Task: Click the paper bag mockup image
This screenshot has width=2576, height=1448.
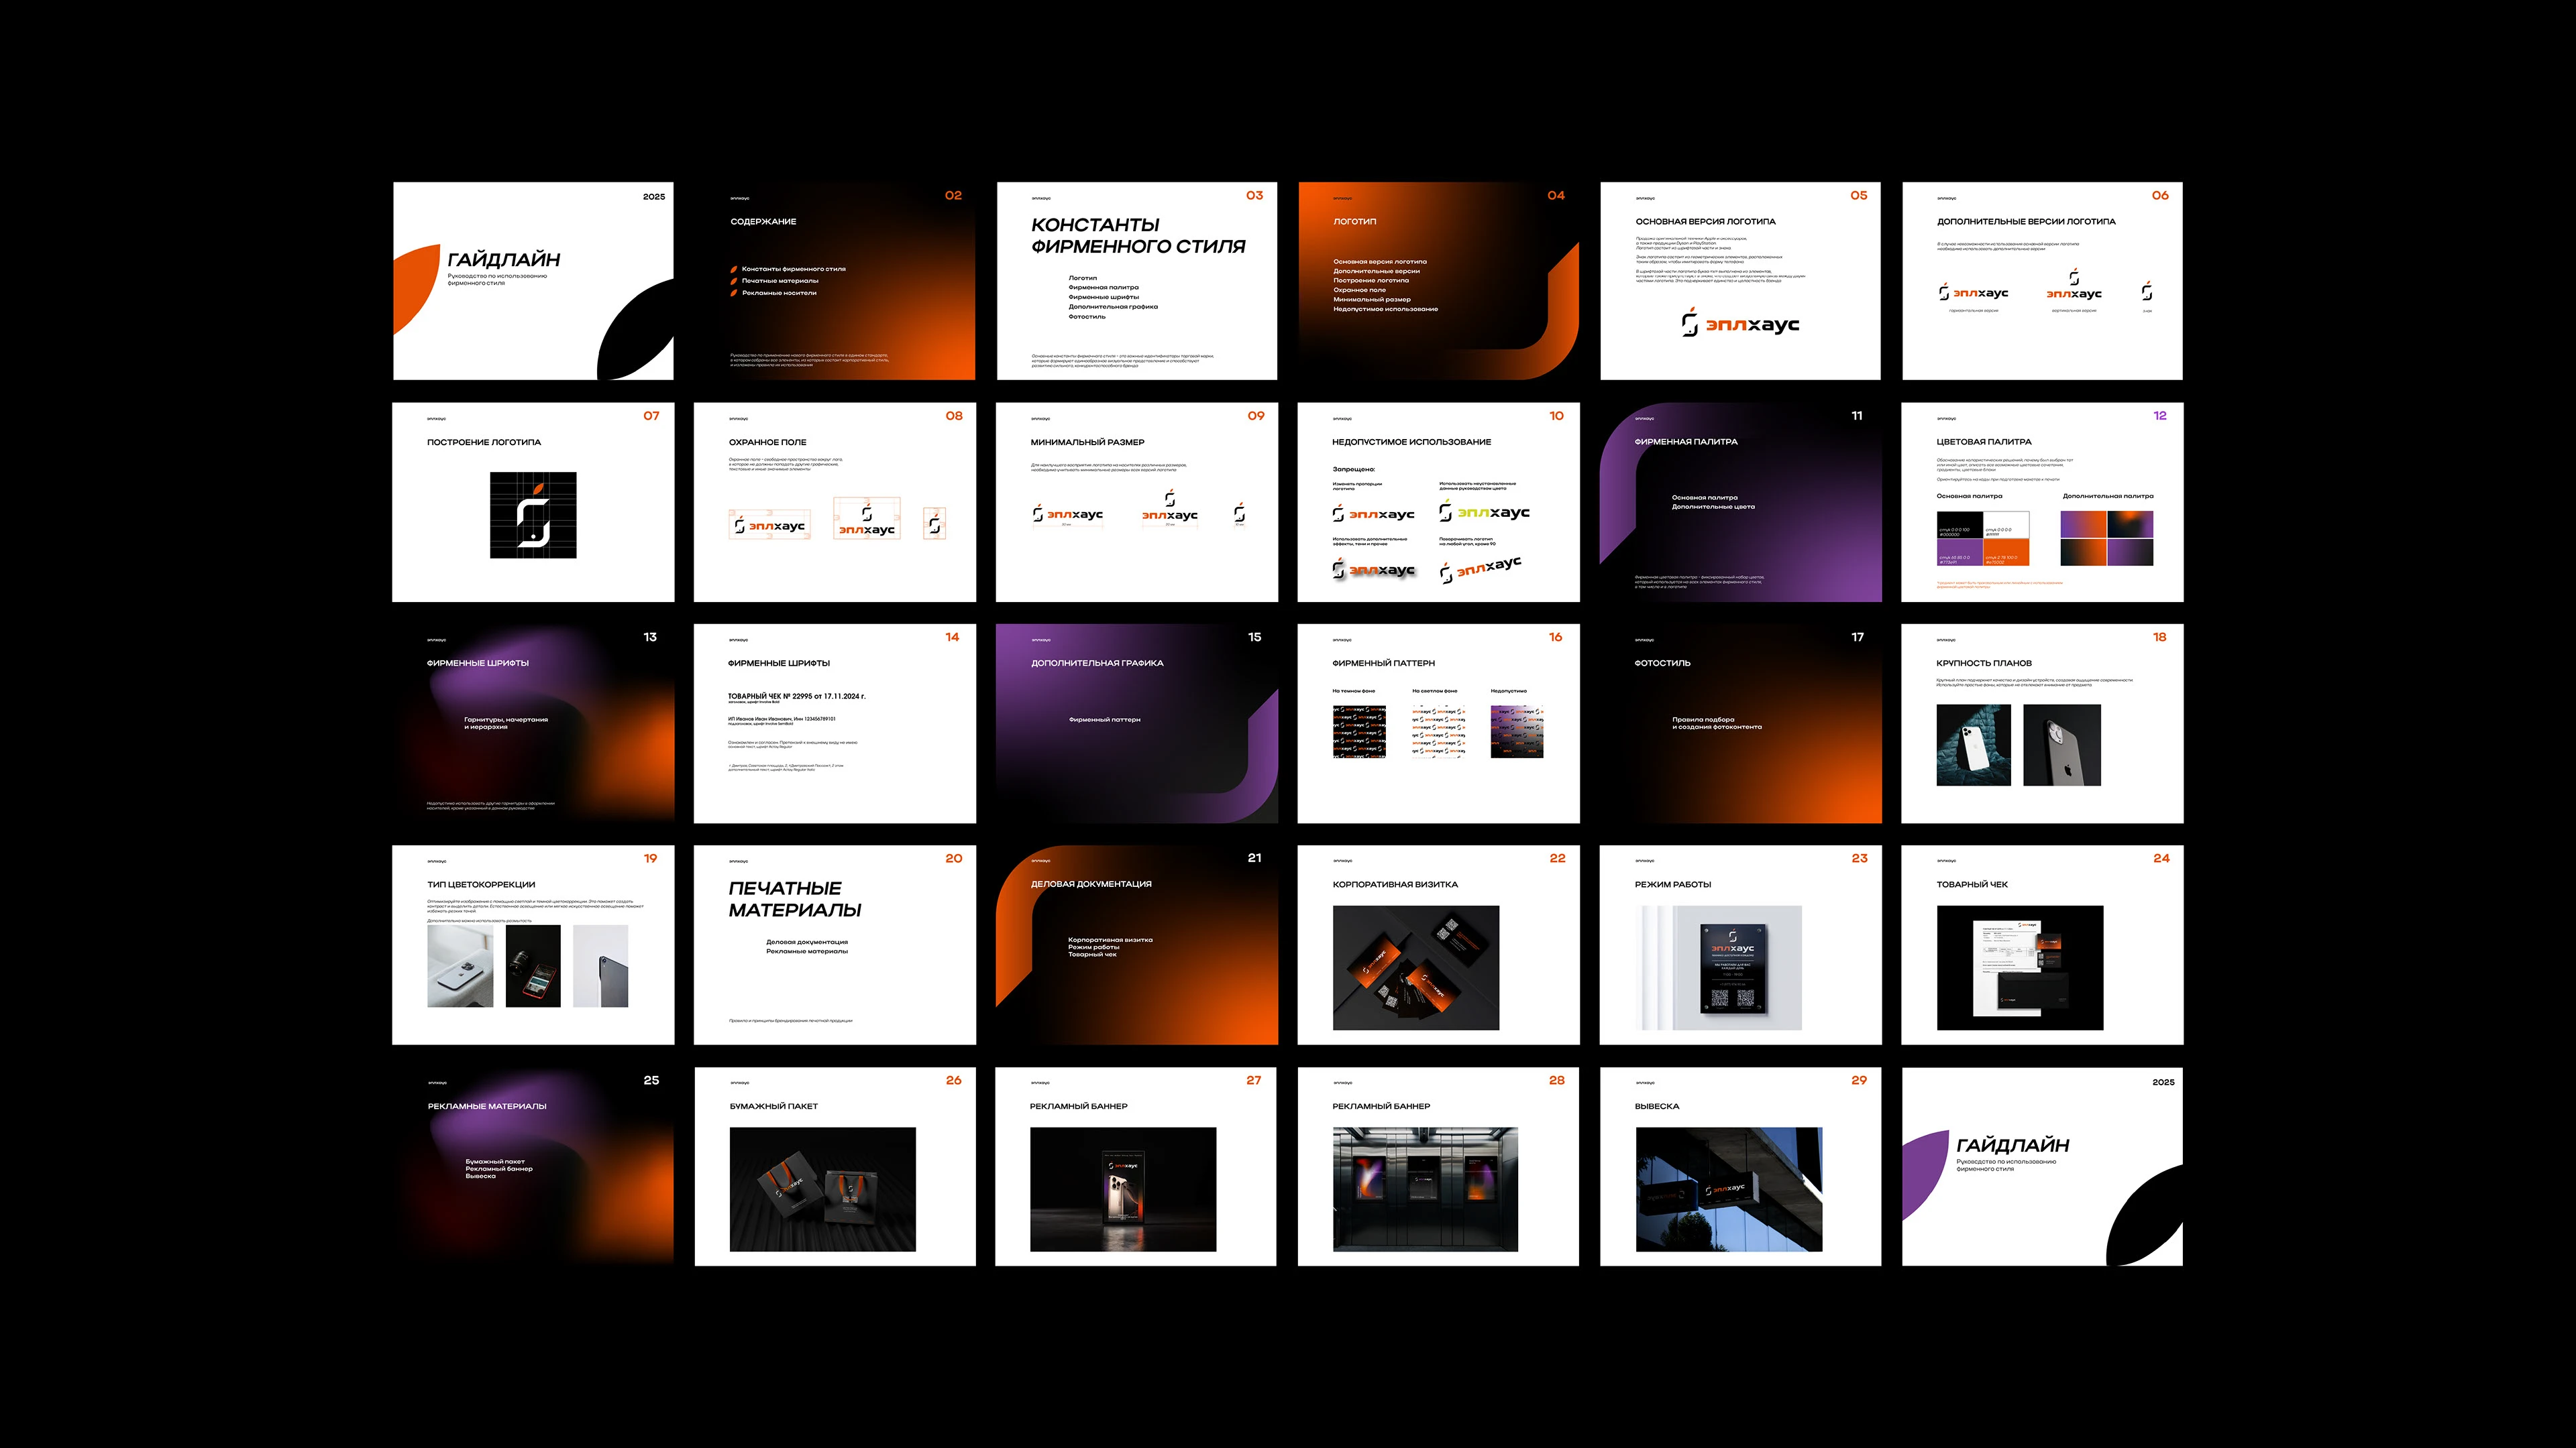Action: pos(822,1189)
